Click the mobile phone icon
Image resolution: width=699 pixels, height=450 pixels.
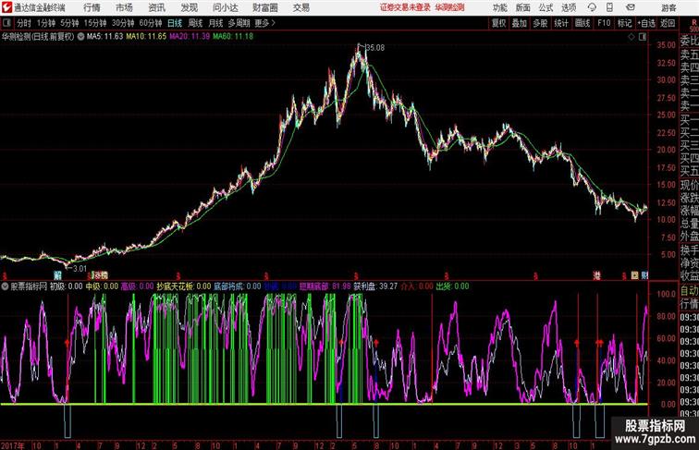[x=609, y=7]
